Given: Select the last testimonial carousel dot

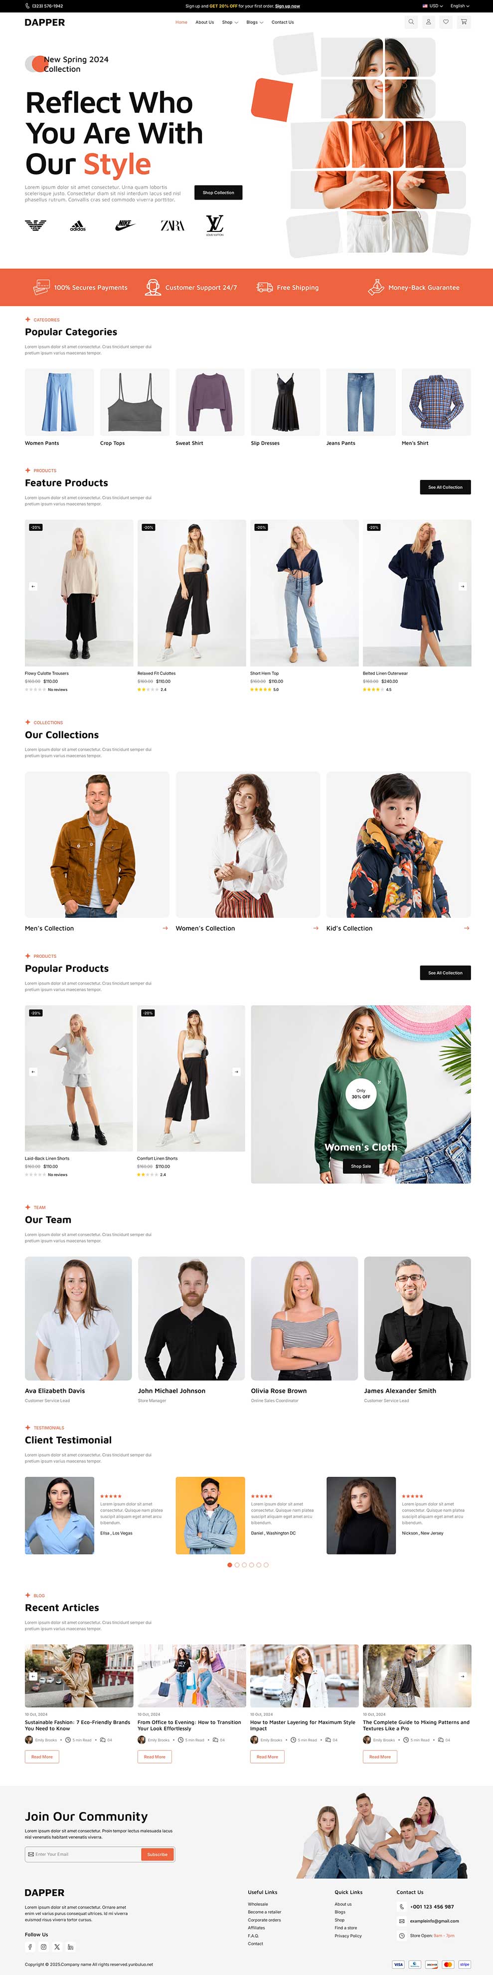Looking at the screenshot, I should click(266, 1564).
